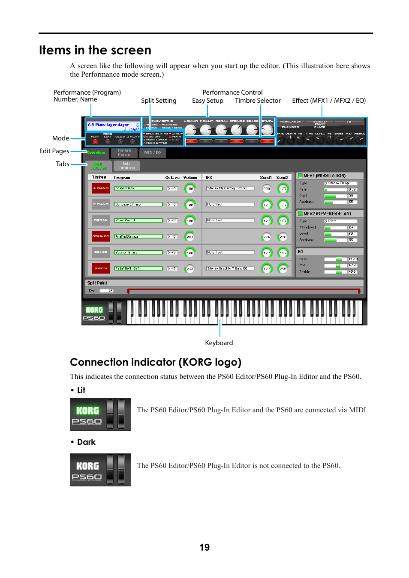Toggle the A.PIANO timbre button in list
The image size is (409, 578).
[101, 188]
